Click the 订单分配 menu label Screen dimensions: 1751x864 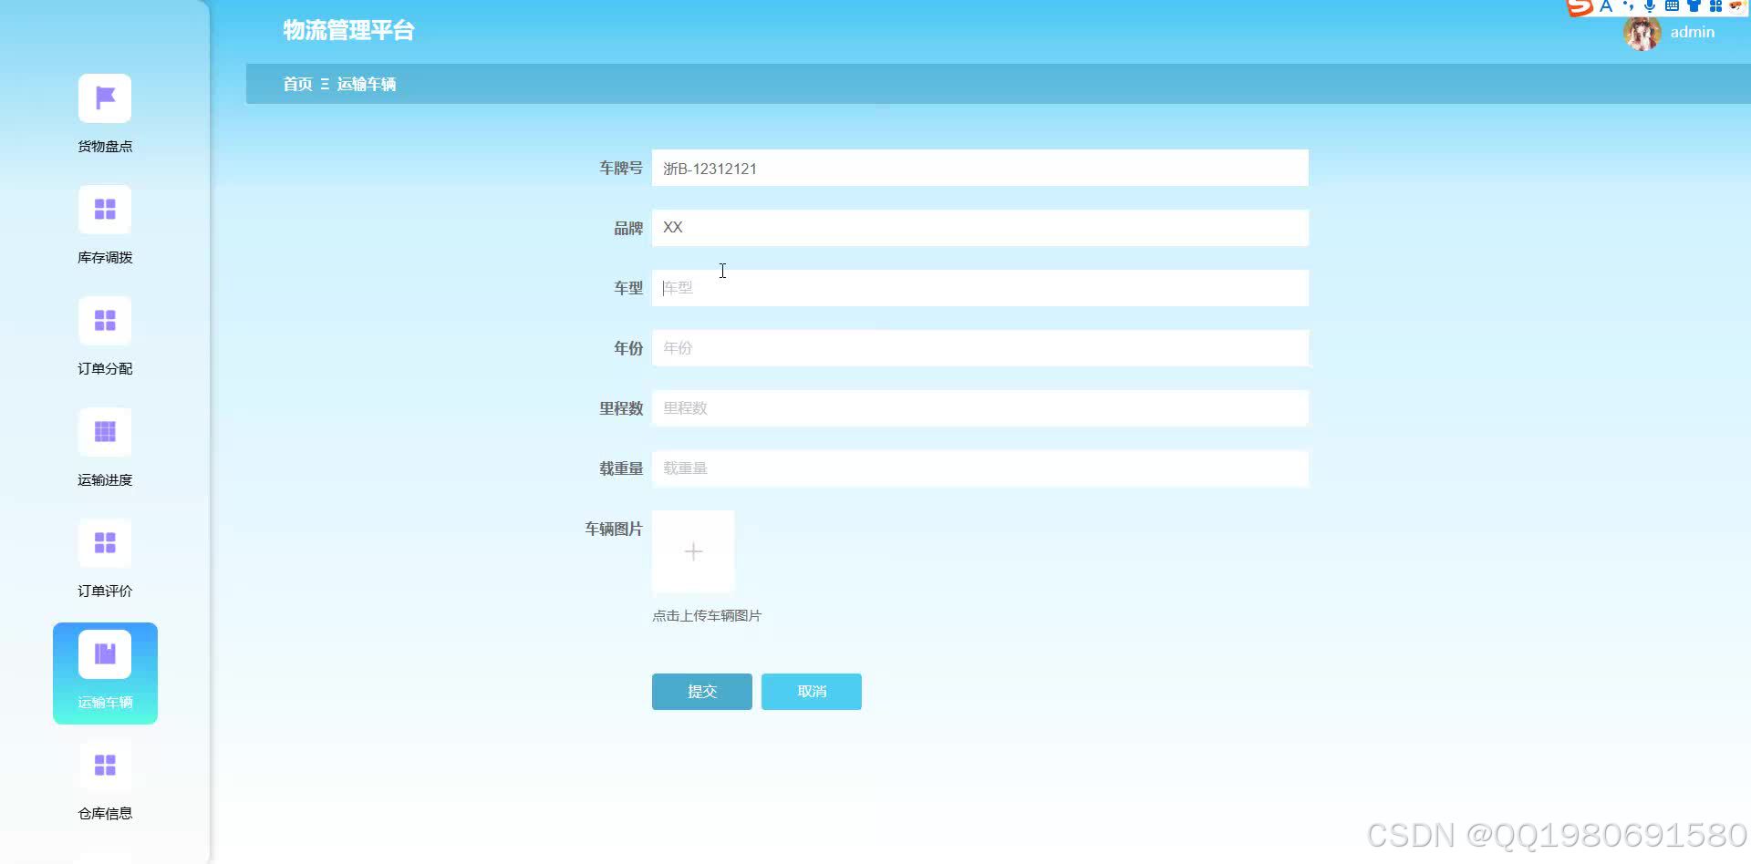[105, 369]
